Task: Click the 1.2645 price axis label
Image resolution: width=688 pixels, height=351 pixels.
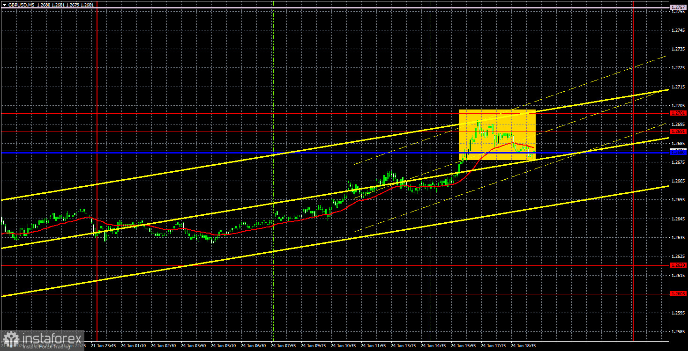Action: pyautogui.click(x=678, y=219)
